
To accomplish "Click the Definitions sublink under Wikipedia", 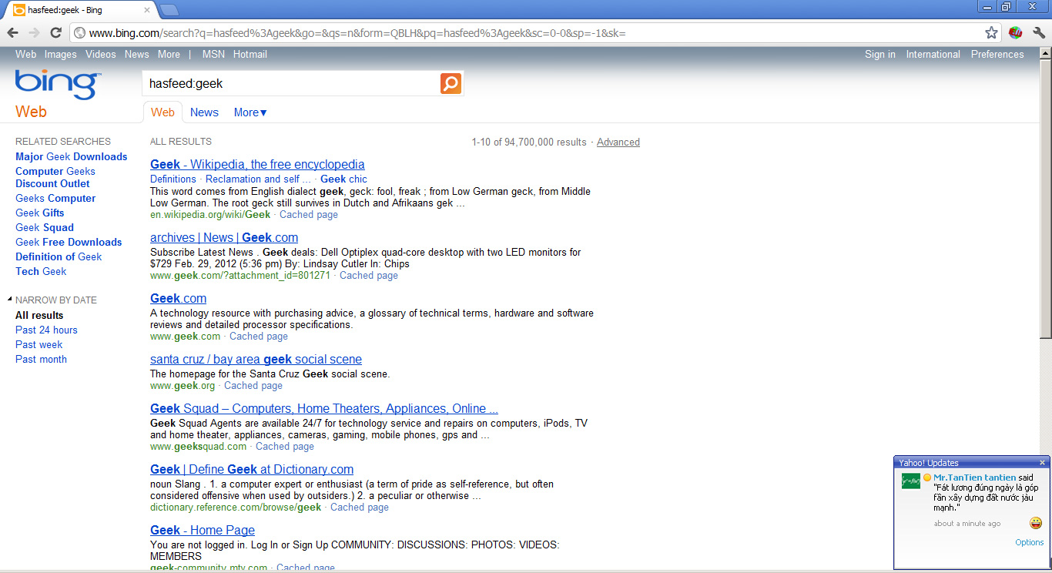I will 173,179.
